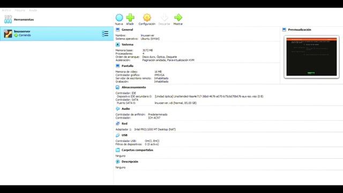Click Inhabilitado next to Servidor de escritorio remoto
343x193 pixels.
pyautogui.click(x=161, y=78)
